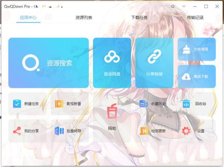Open the 回收站 recycle bin
The height and width of the screenshot is (167, 224).
196,104
